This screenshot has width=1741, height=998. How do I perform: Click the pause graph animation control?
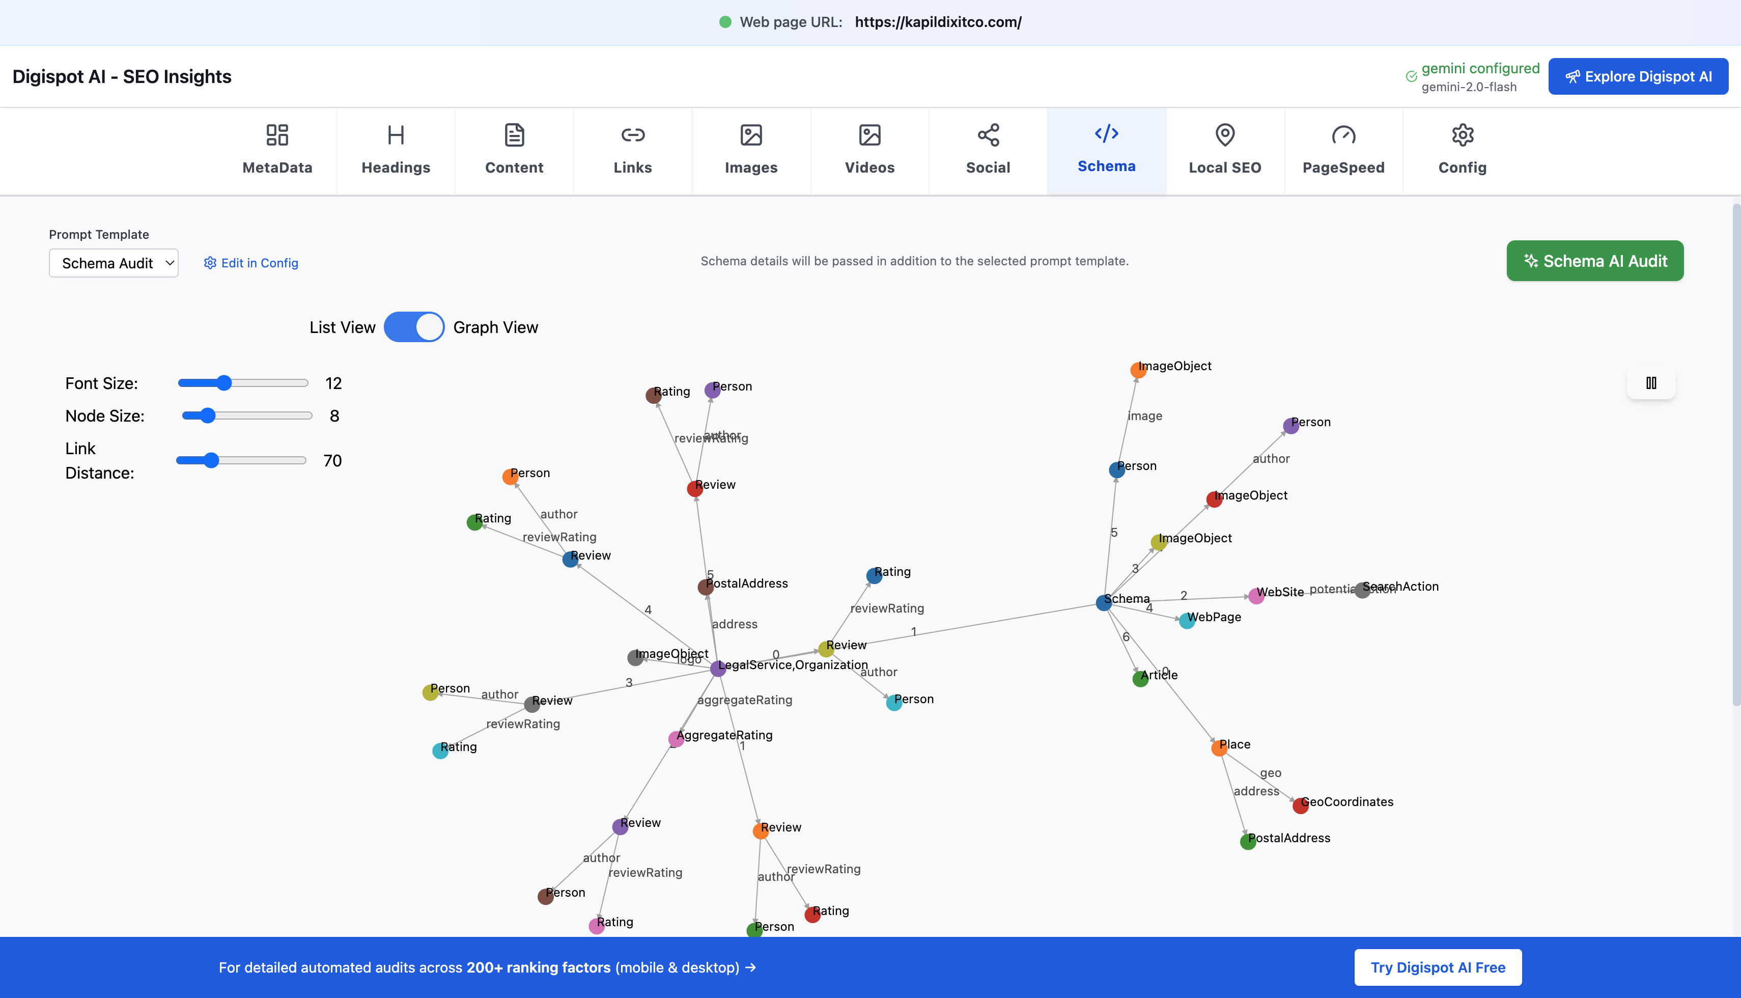pyautogui.click(x=1650, y=382)
